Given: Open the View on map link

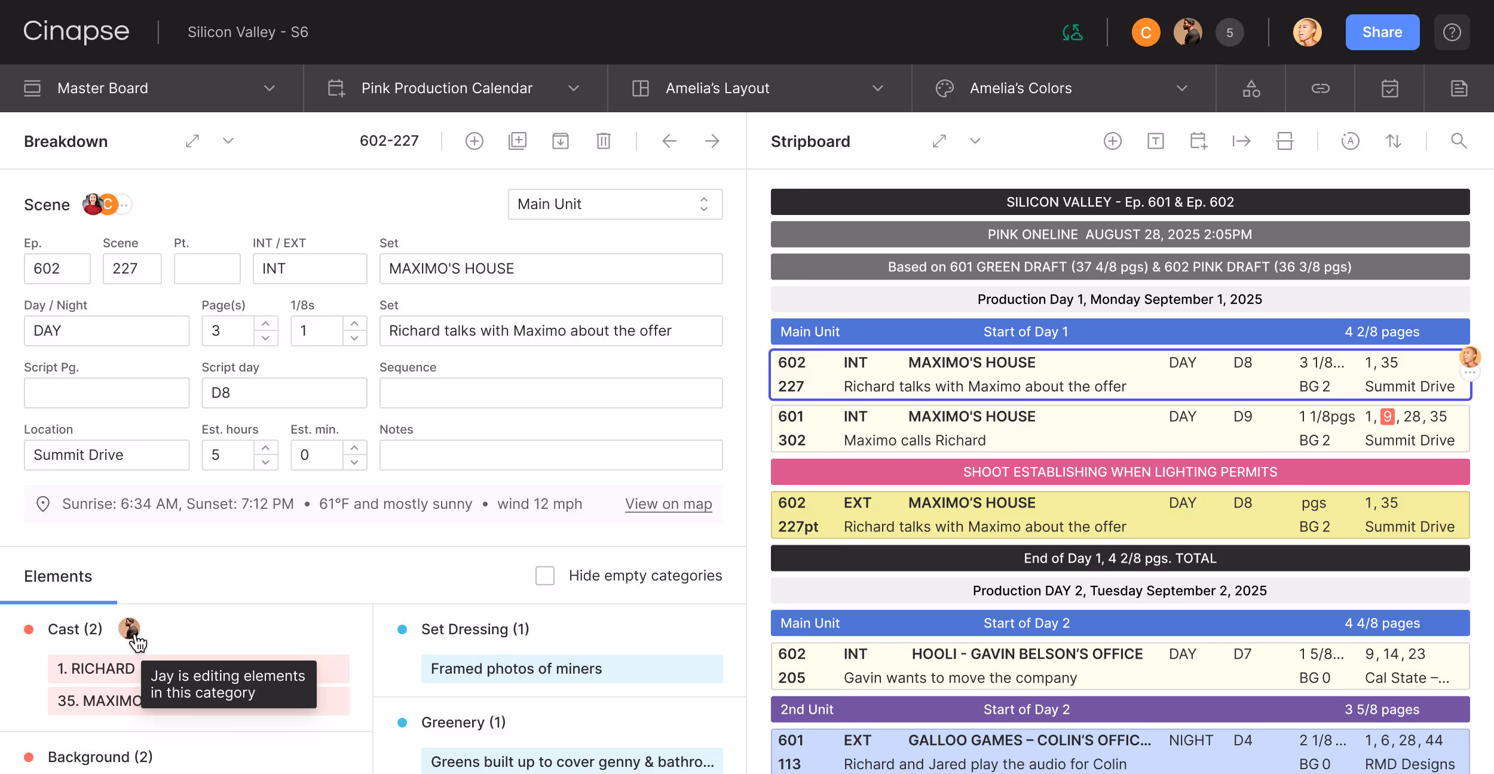Looking at the screenshot, I should tap(668, 504).
